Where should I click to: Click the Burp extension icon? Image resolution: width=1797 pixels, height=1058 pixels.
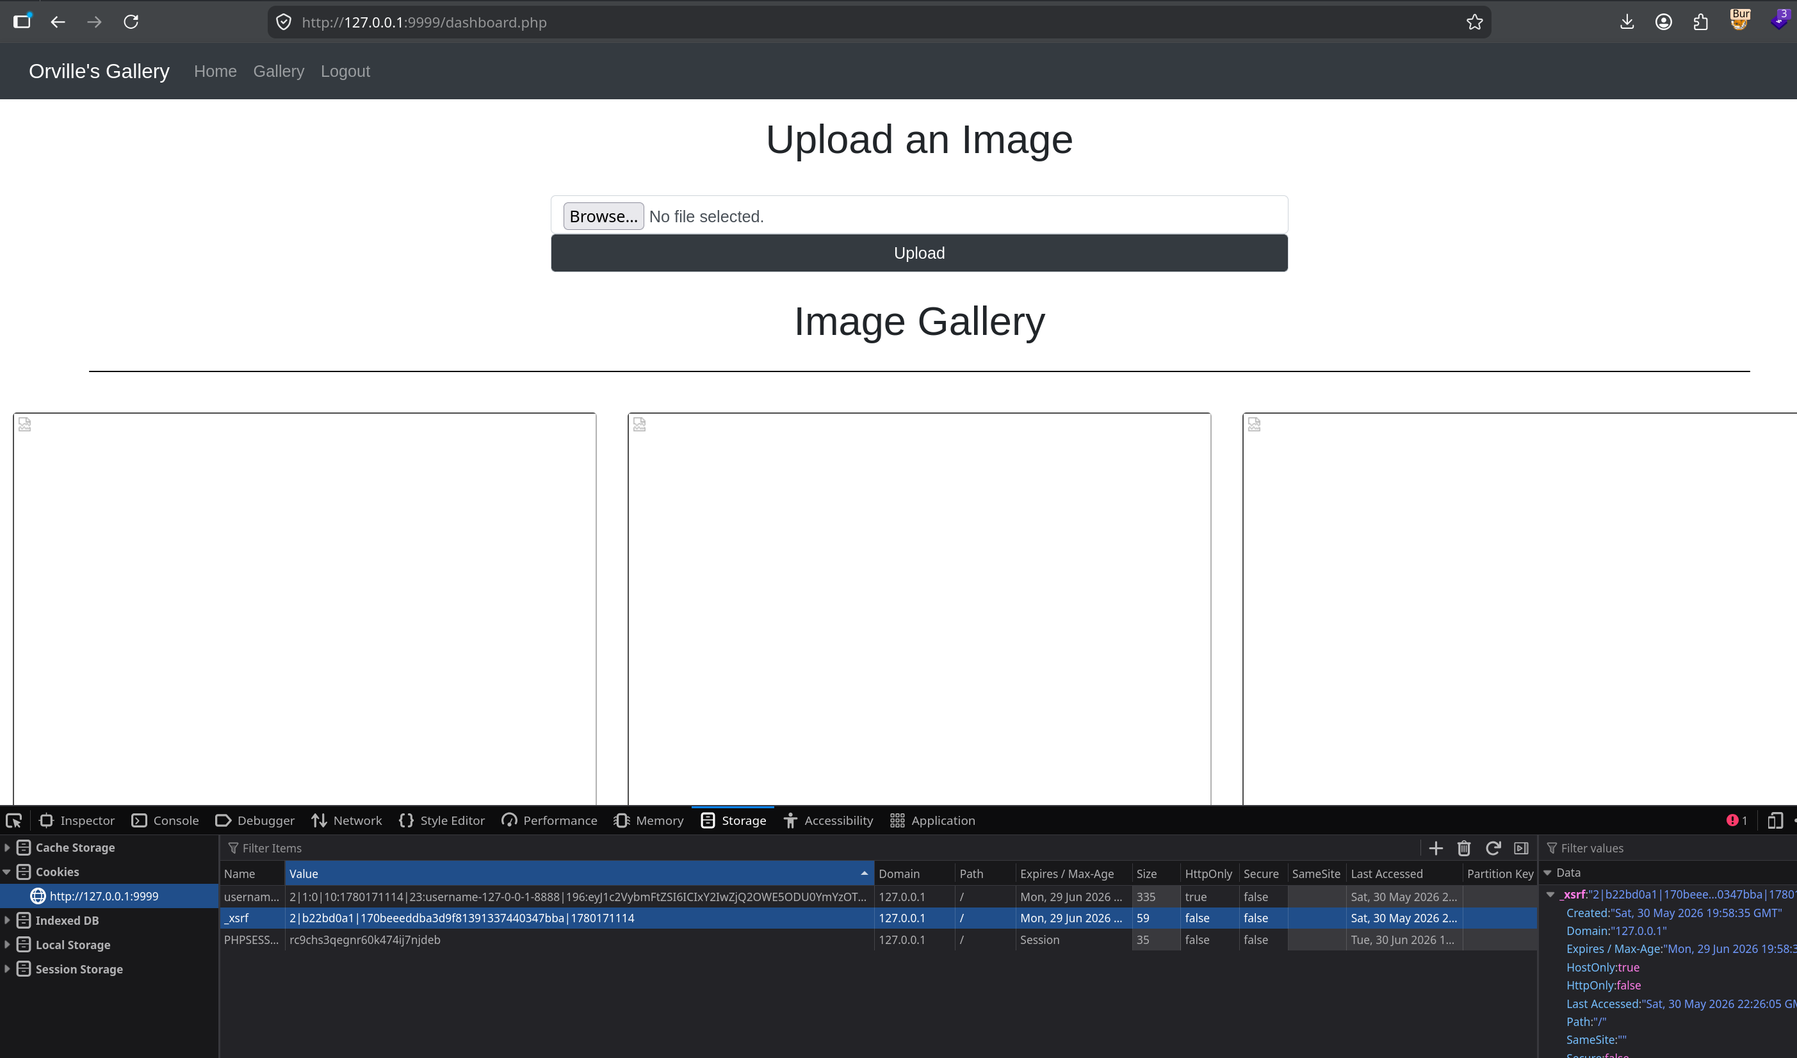click(1740, 20)
